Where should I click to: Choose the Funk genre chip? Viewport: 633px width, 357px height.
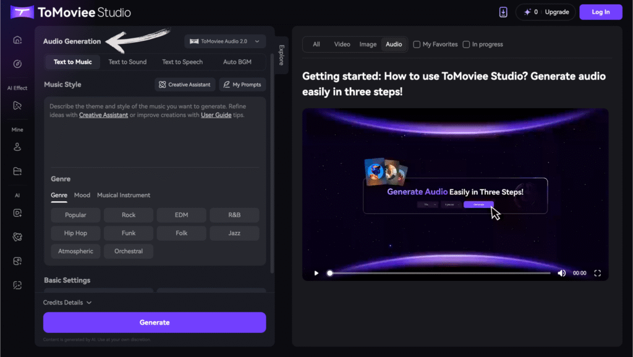coord(129,233)
